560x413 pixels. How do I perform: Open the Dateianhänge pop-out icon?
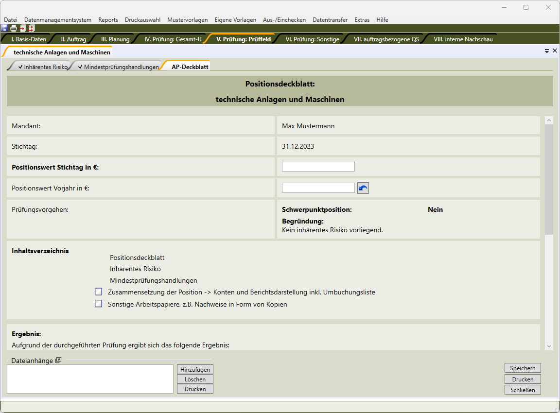click(x=58, y=360)
